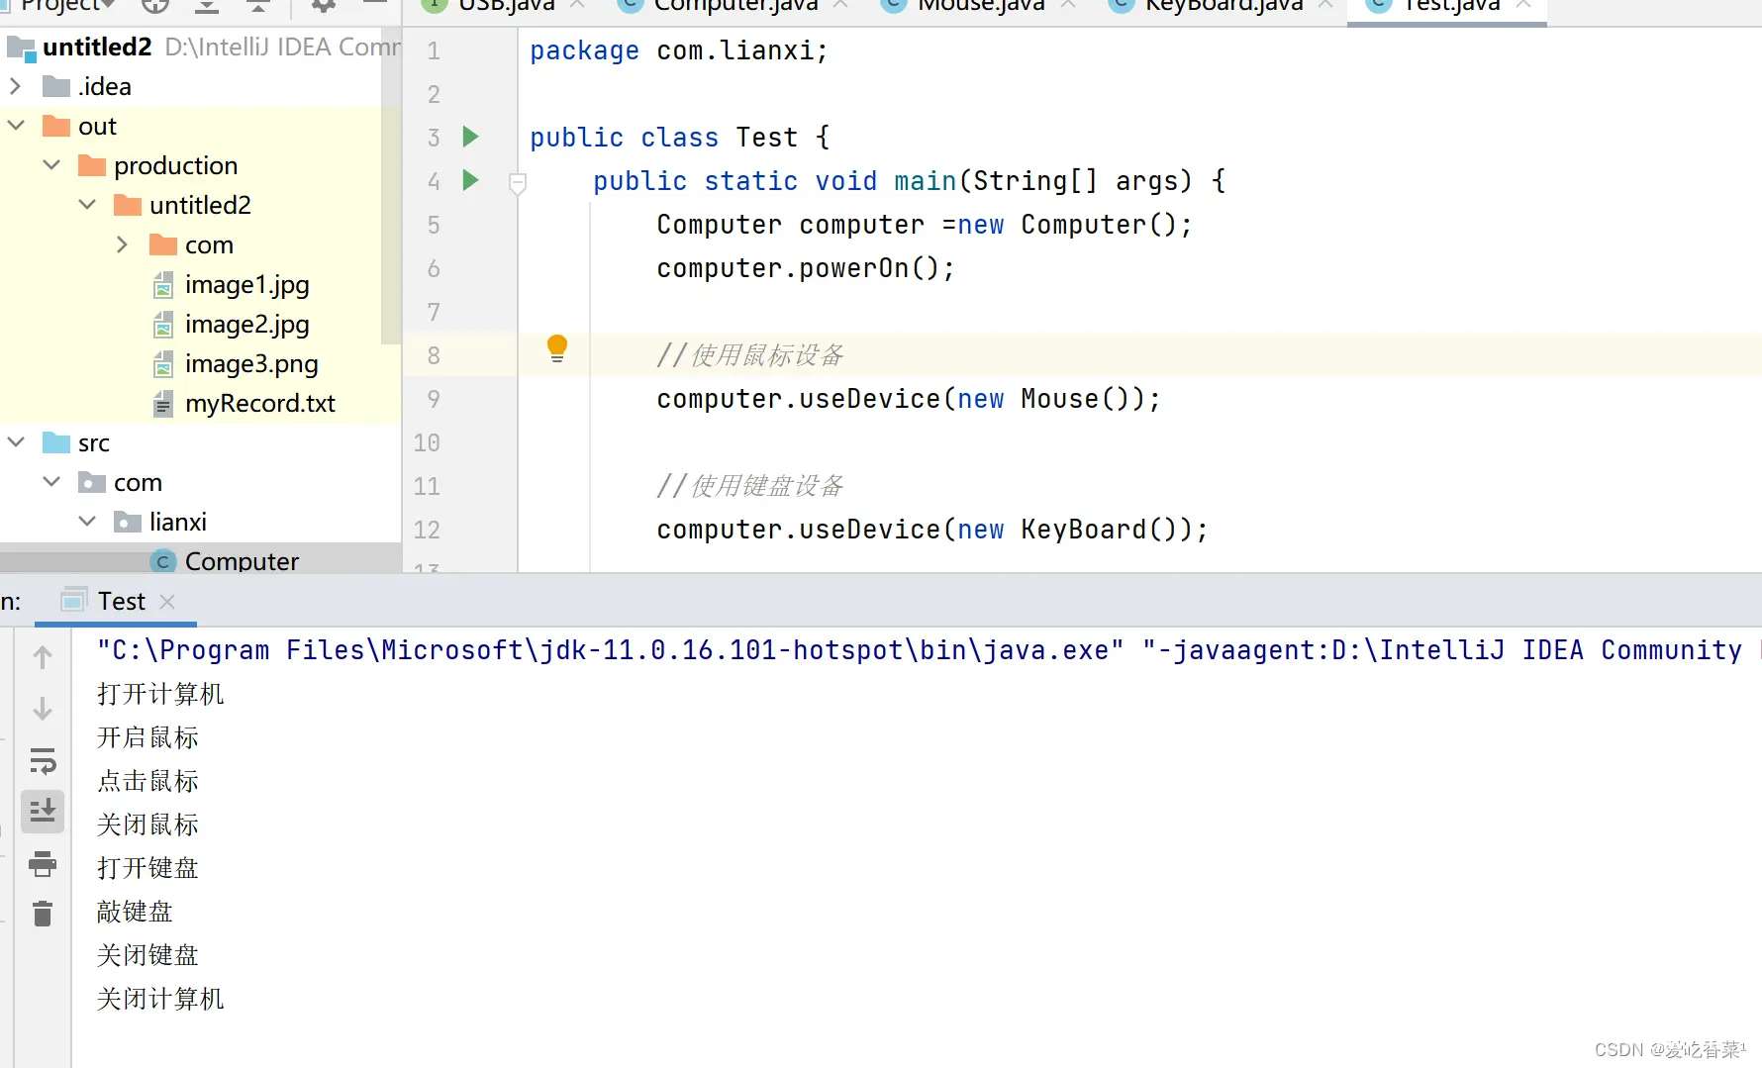
Task: Click the comment '//使用键盘设备'
Action: pos(750,486)
